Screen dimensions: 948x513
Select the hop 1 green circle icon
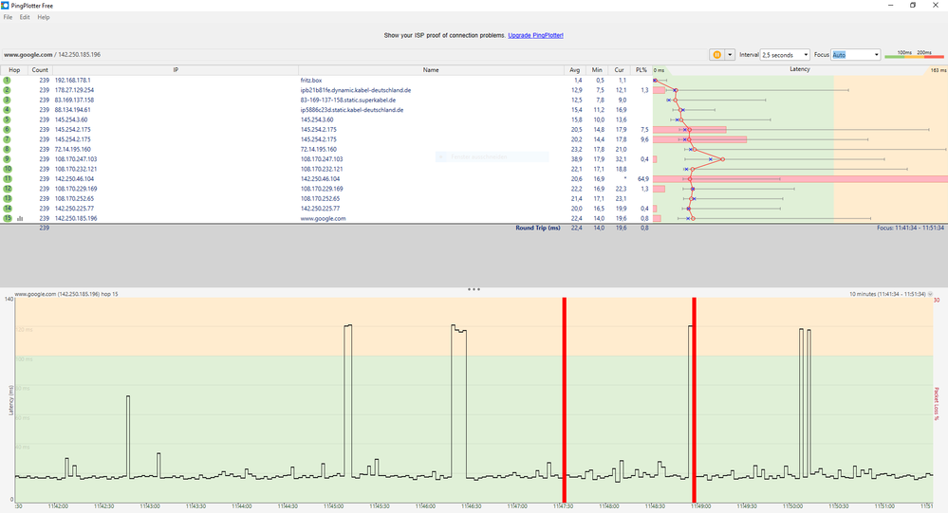point(8,81)
